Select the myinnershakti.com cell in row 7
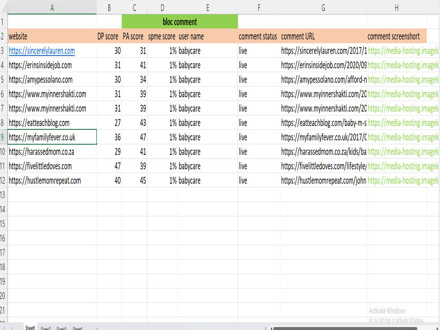The height and width of the screenshot is (330, 440). [52, 108]
